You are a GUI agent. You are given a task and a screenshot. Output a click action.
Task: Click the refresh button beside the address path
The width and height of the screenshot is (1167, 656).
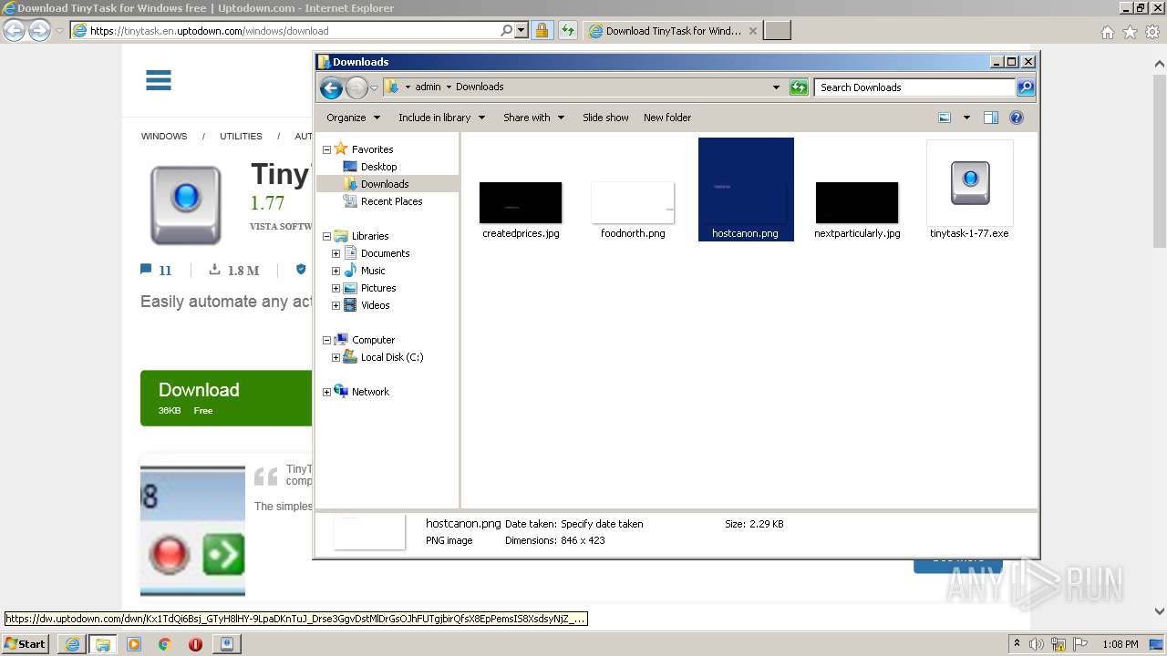click(799, 87)
